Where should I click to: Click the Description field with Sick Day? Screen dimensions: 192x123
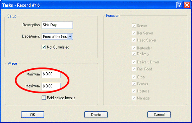click(x=57, y=25)
